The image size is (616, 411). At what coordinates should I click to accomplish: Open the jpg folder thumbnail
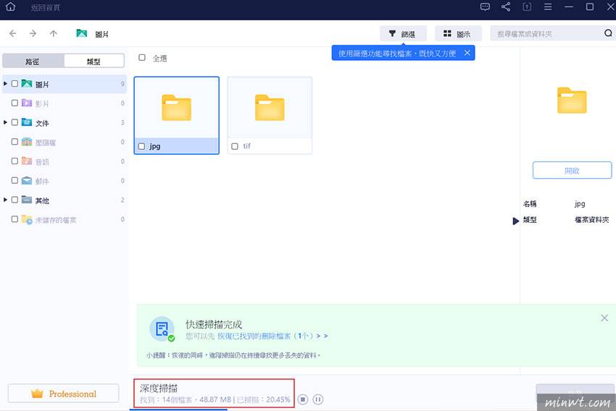[176, 108]
